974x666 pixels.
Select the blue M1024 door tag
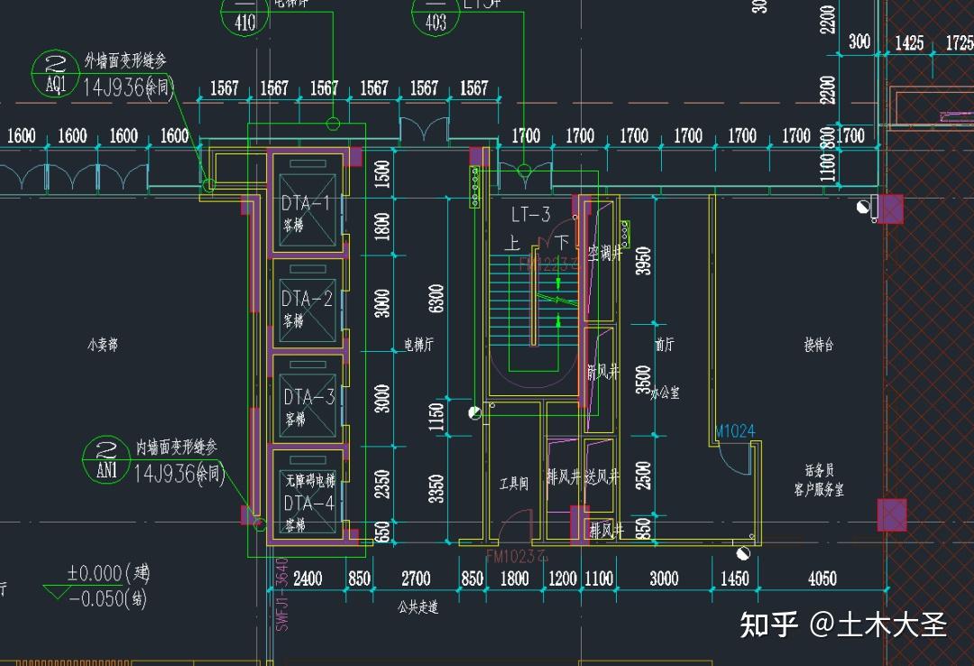pyautogui.click(x=735, y=430)
